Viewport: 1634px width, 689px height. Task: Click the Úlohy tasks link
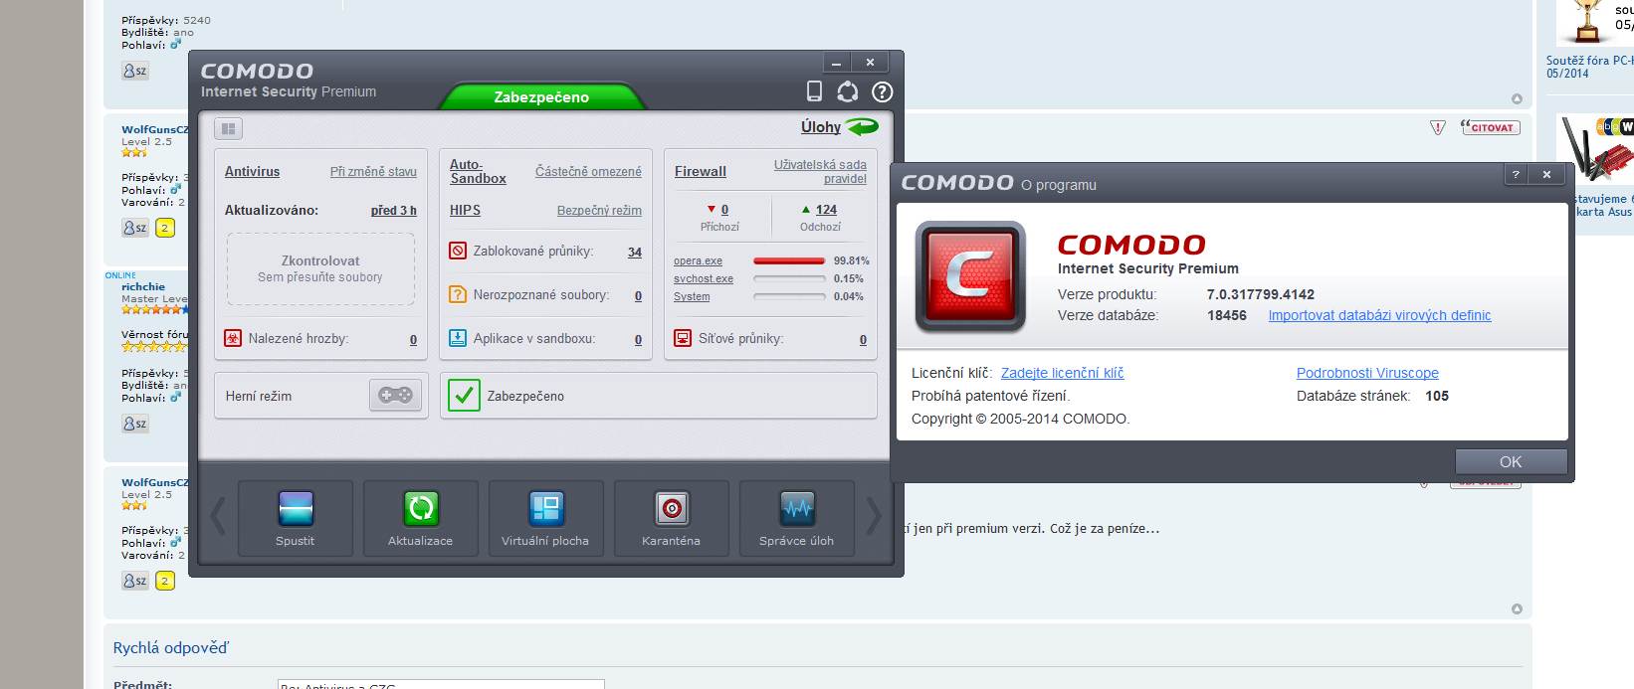821,127
